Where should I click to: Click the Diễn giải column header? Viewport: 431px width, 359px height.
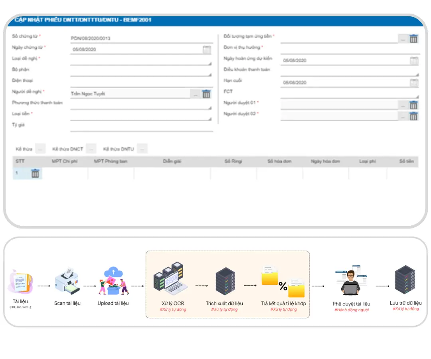pos(172,162)
